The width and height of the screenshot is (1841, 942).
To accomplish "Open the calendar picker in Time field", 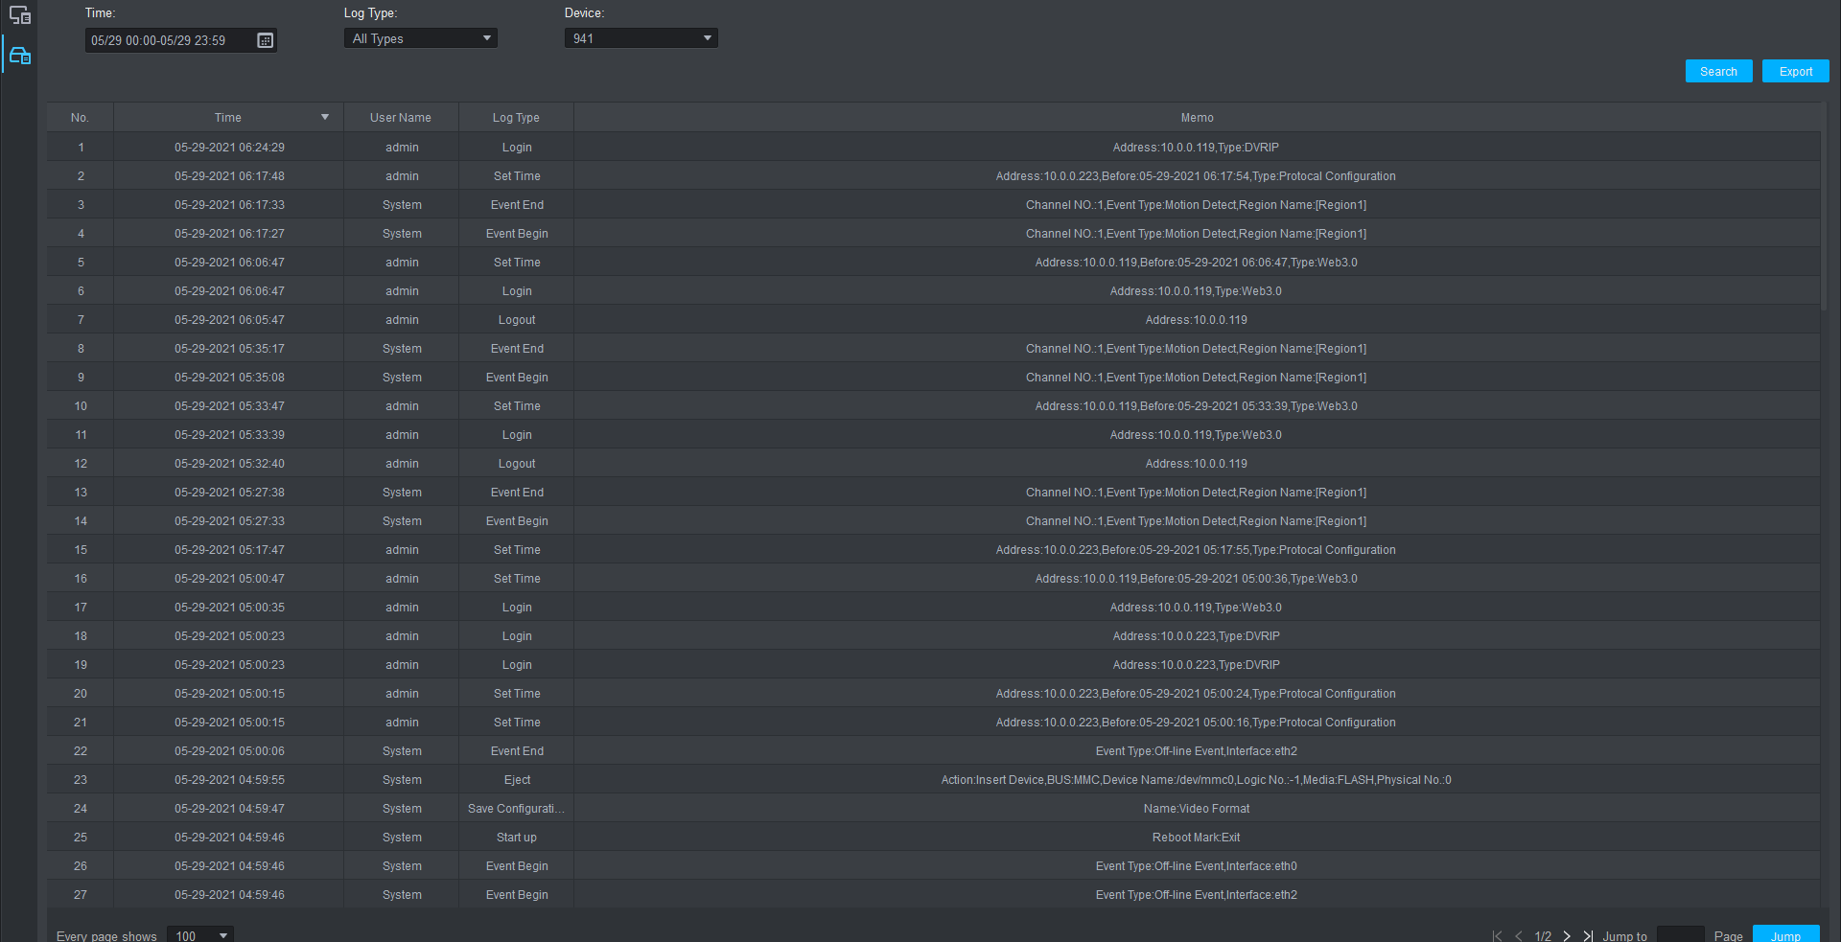I will 266,40.
